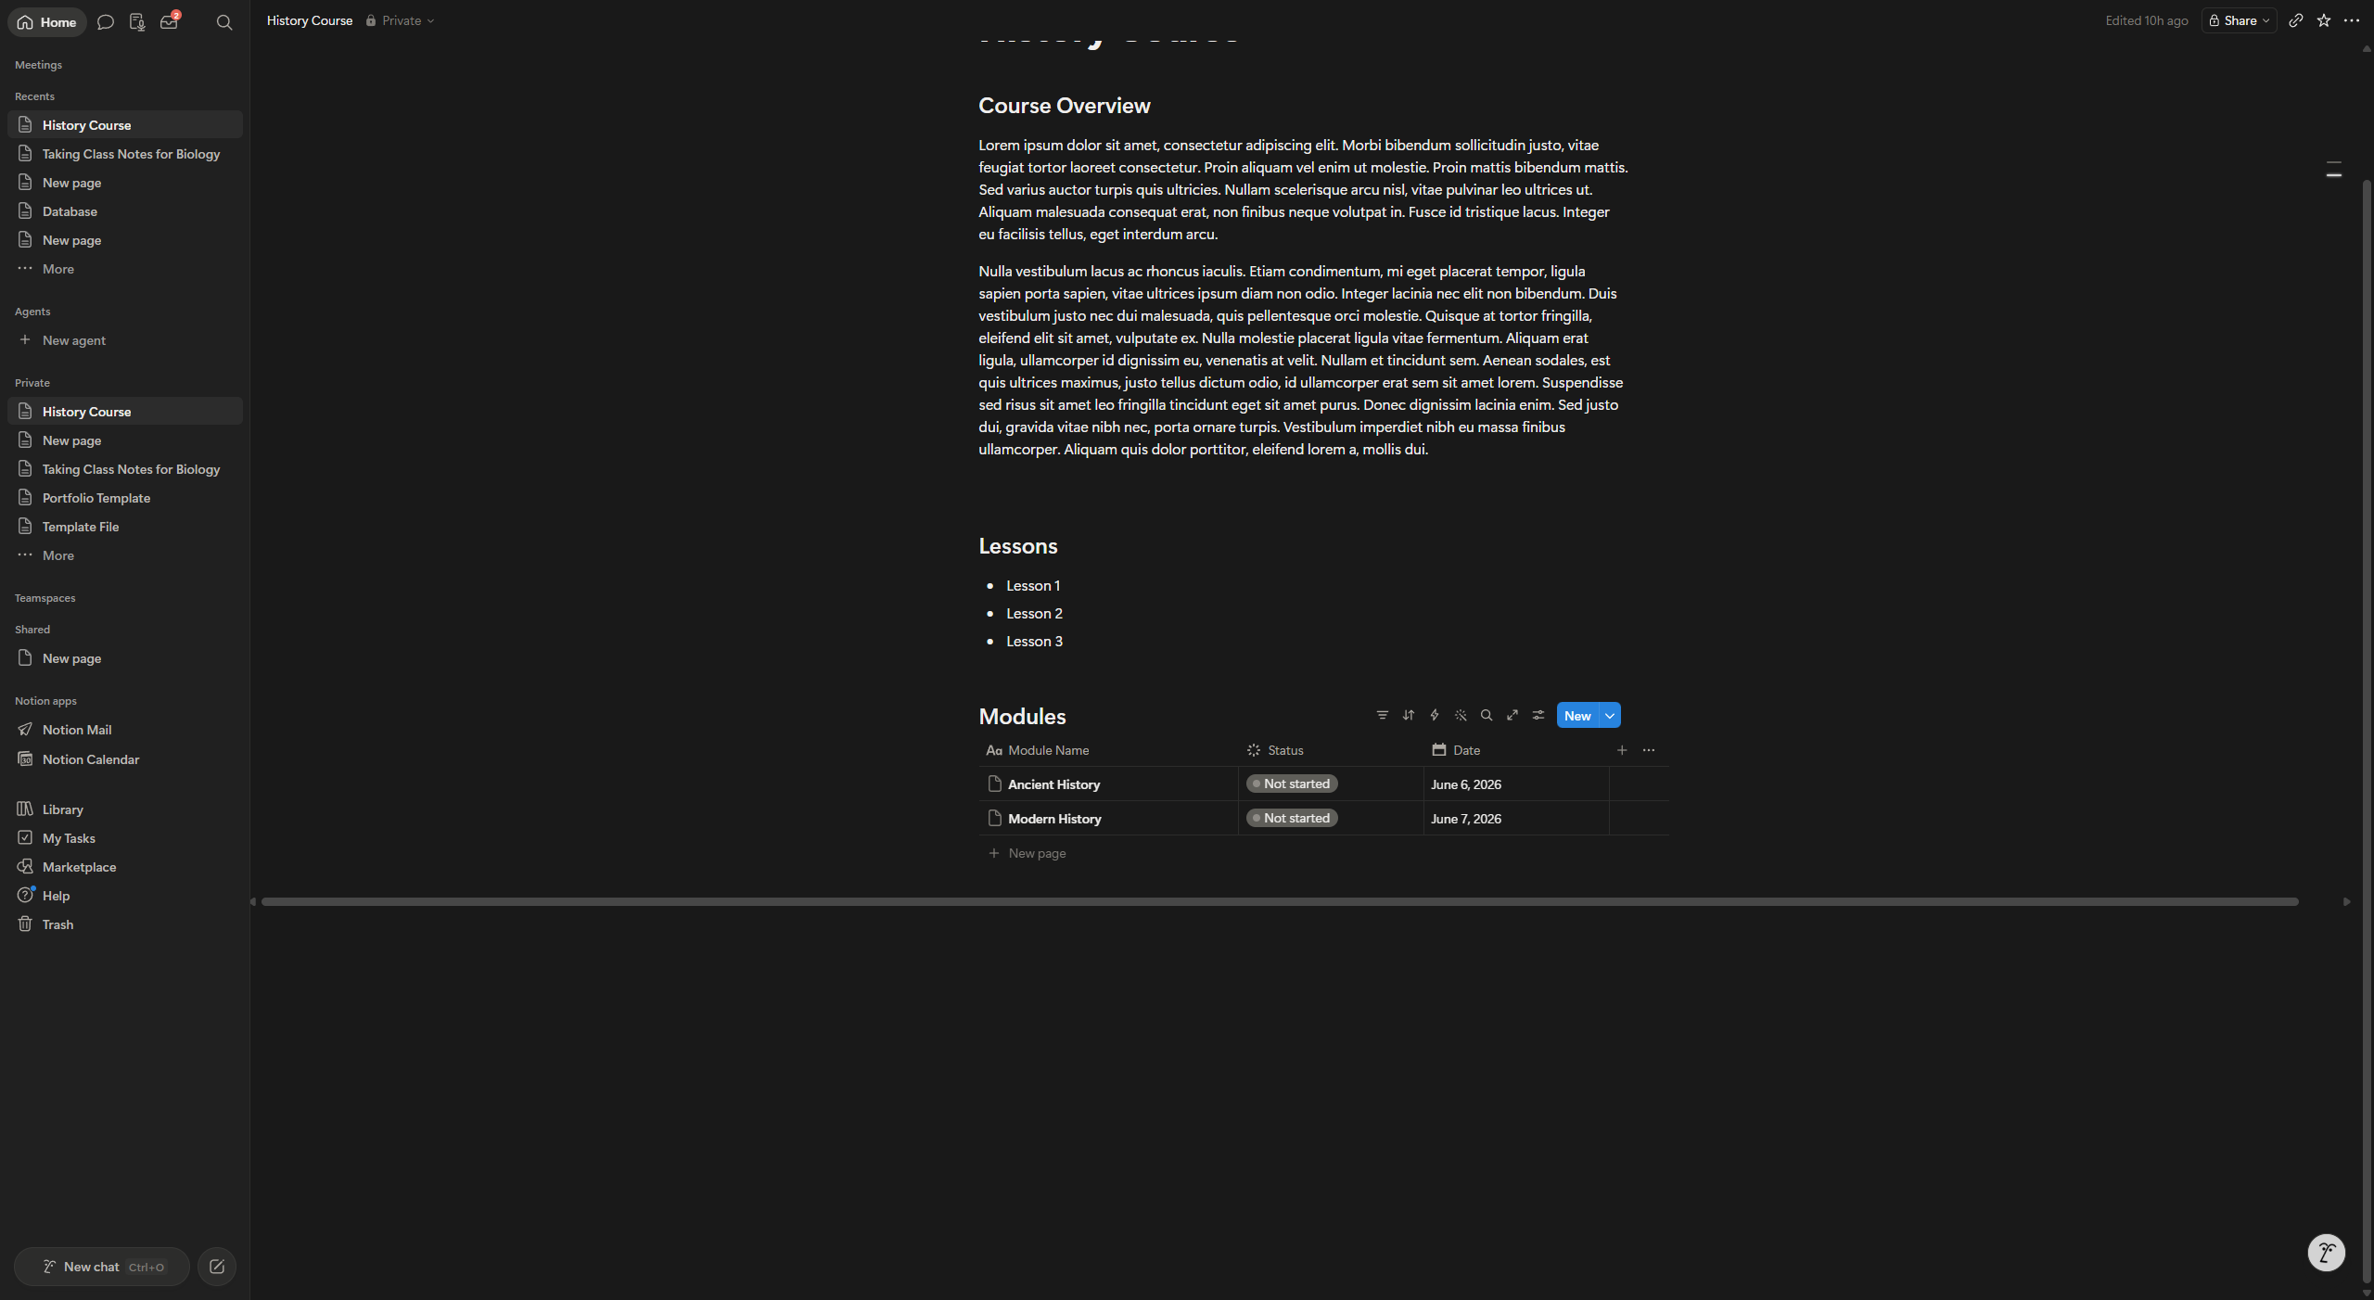The image size is (2374, 1300).
Task: Open the automations lightning bolt icon
Action: pos(1434,715)
